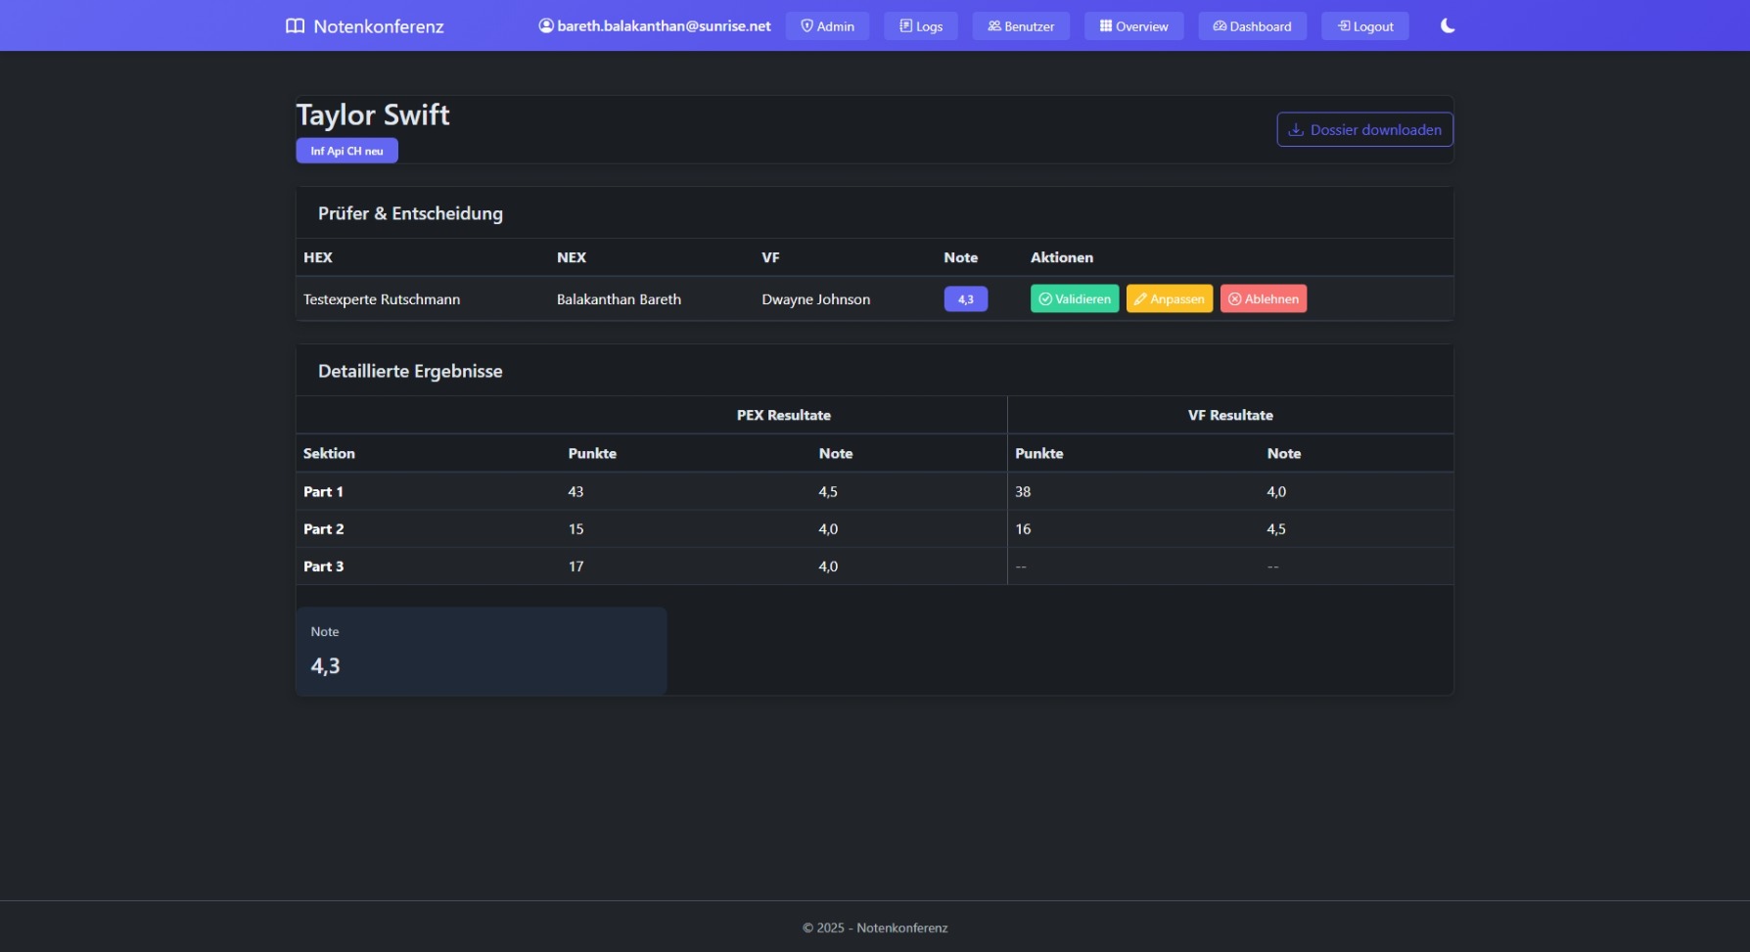The height and width of the screenshot is (952, 1750).
Task: Click the Aktionen column header
Action: tap(1062, 257)
